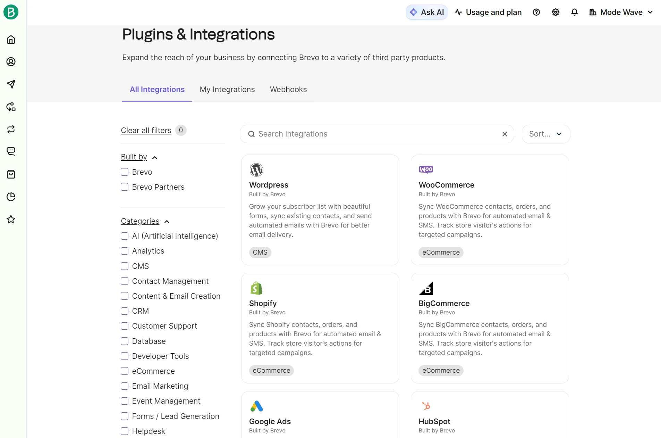This screenshot has width=661, height=438.
Task: Open the Shopify integration title
Action: pyautogui.click(x=263, y=303)
